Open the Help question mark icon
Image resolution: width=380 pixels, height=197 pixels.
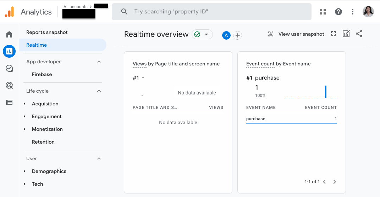tap(338, 12)
